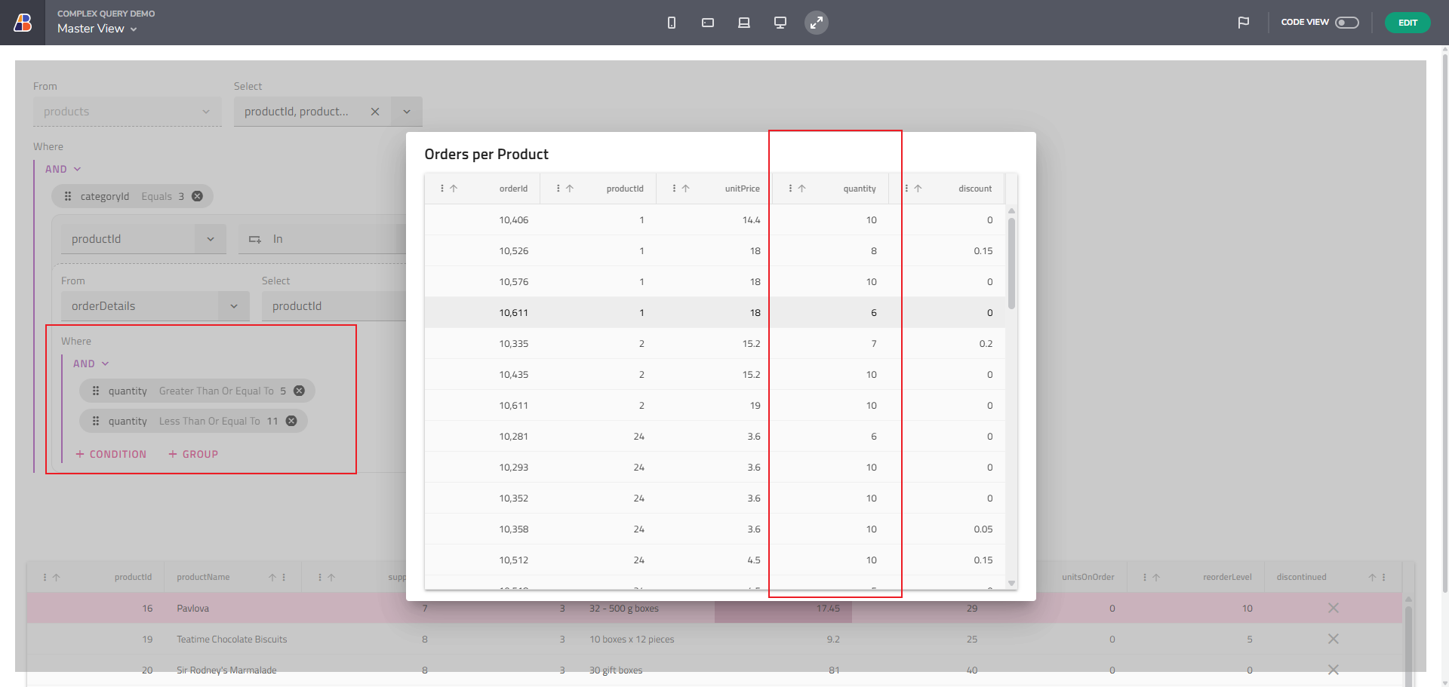
Task: Click the flag icon in header
Action: [x=1243, y=23]
